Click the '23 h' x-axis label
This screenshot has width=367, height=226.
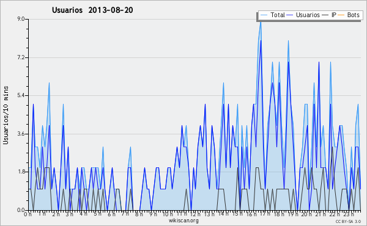coord(349,214)
